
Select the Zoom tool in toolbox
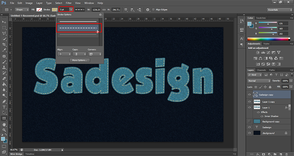pyautogui.click(x=4, y=130)
